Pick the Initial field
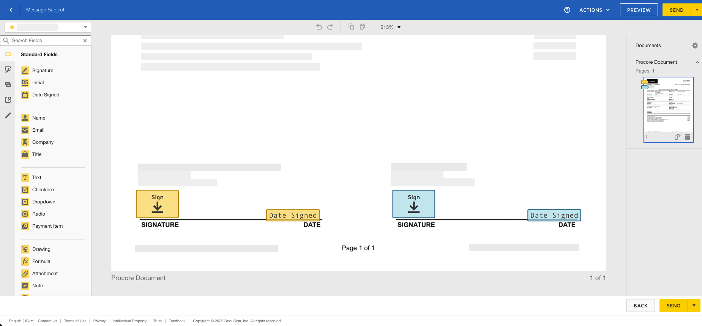 click(x=33, y=83)
